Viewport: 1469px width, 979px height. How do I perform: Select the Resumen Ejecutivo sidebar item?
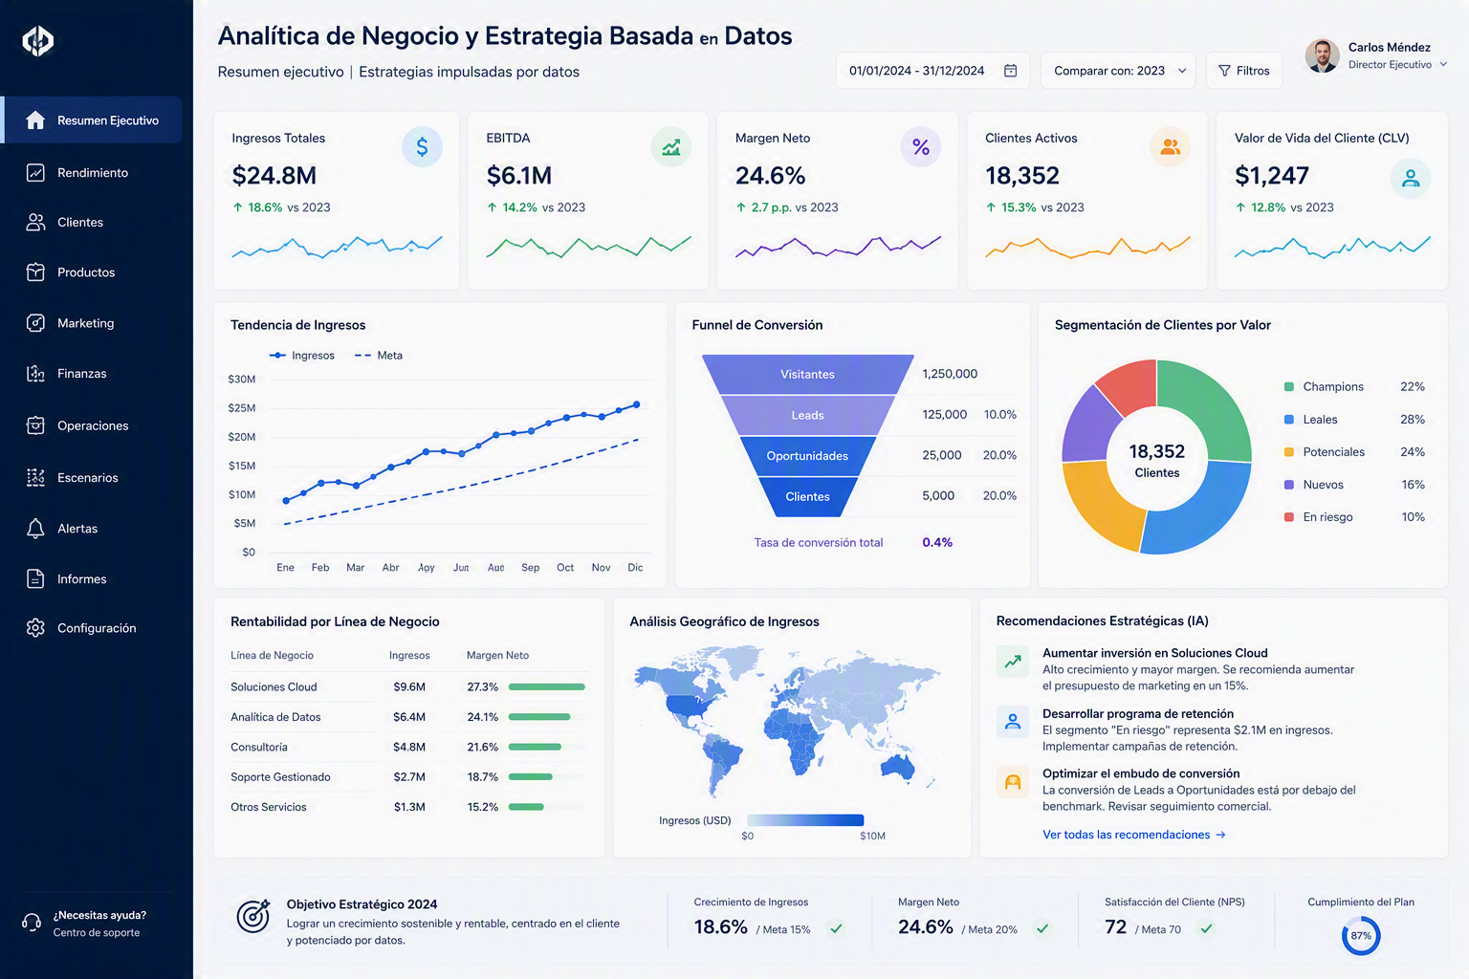click(92, 120)
